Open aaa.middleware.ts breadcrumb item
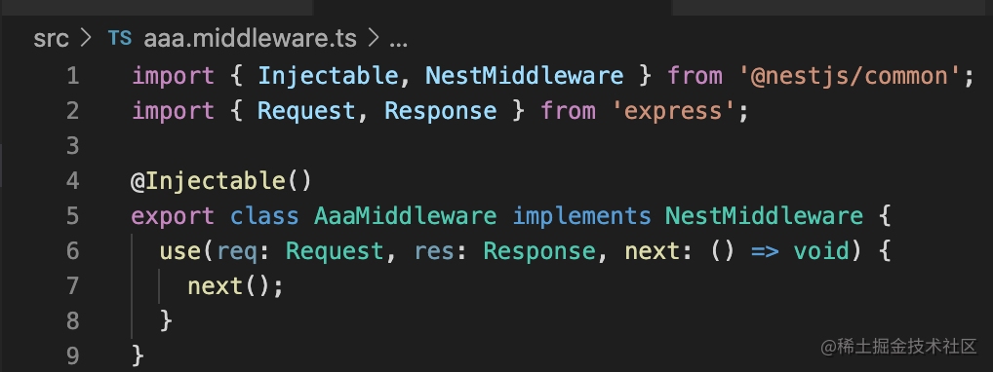The height and width of the screenshot is (372, 993). [250, 39]
